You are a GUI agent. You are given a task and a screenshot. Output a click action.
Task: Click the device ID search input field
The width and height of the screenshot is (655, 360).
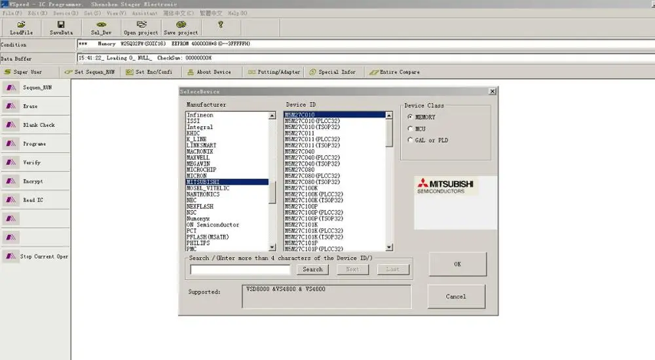240,270
